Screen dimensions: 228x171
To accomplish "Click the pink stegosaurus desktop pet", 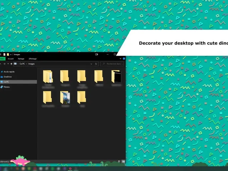I will pos(20,161).
